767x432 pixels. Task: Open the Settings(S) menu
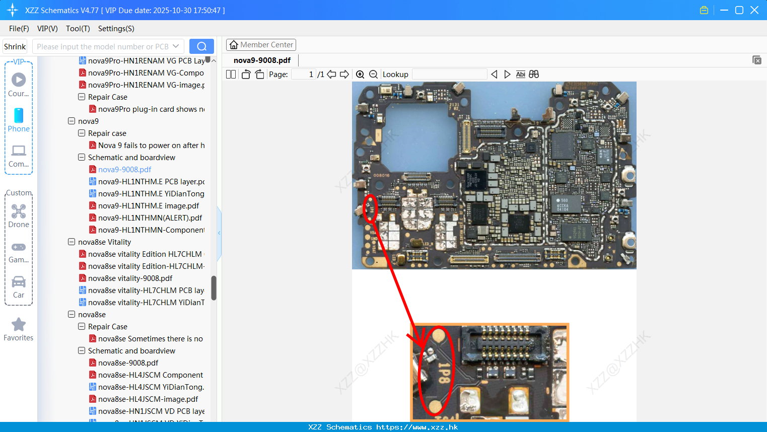116,29
